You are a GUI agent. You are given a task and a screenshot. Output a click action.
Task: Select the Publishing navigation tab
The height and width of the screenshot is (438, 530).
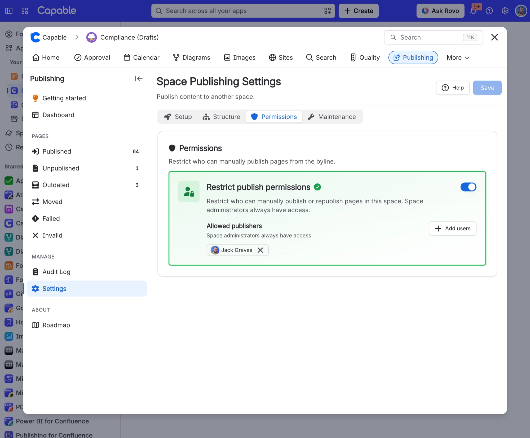point(413,57)
